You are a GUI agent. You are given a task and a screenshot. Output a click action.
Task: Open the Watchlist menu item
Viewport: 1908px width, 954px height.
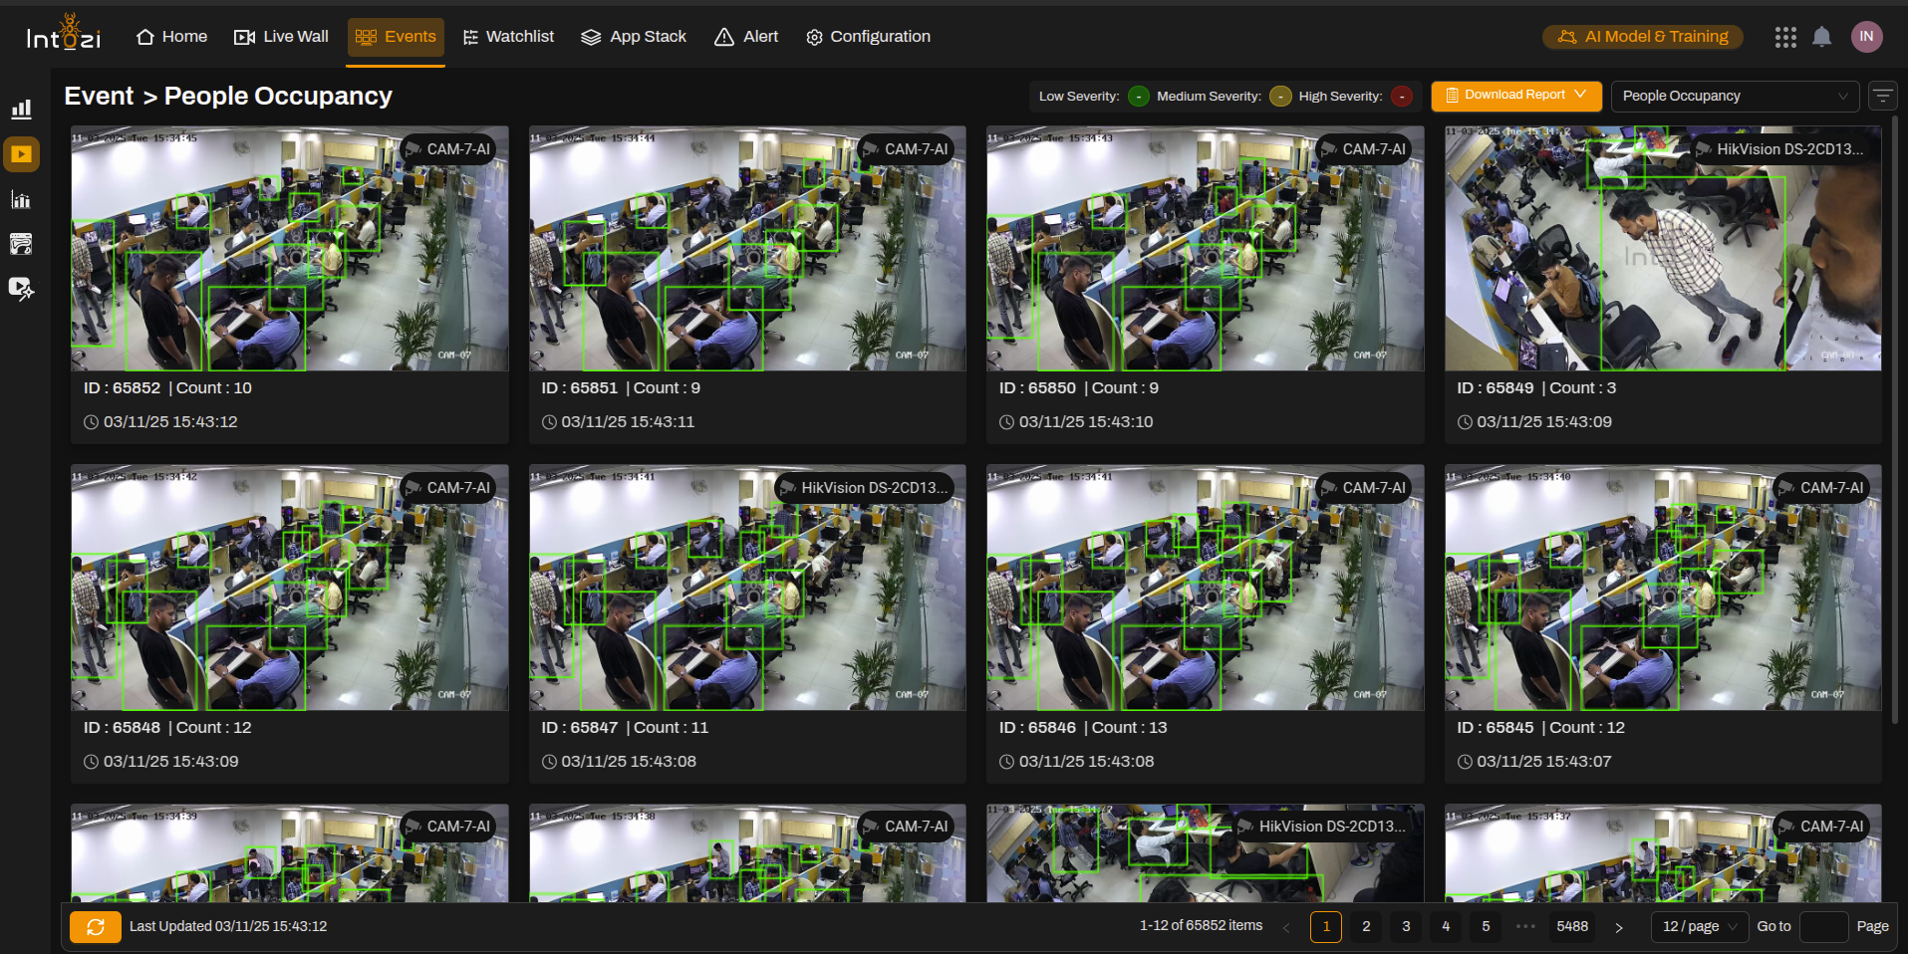pos(508,37)
